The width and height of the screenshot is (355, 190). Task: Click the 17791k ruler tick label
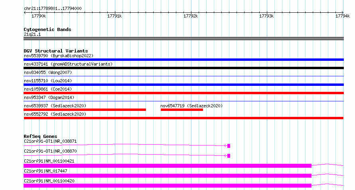[x=114, y=16]
